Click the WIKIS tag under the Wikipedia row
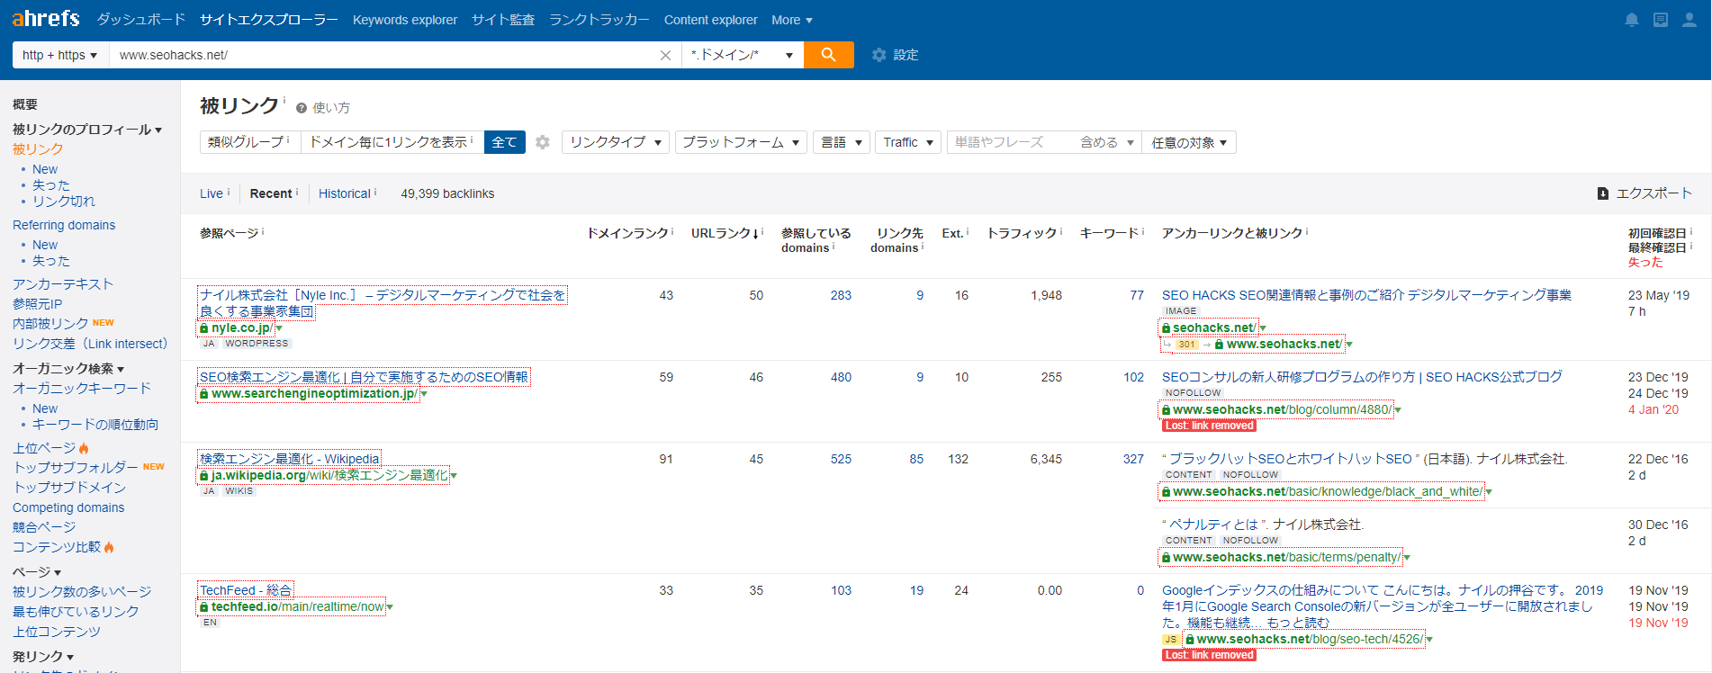Screen dimensions: 1712x673 click(x=239, y=491)
